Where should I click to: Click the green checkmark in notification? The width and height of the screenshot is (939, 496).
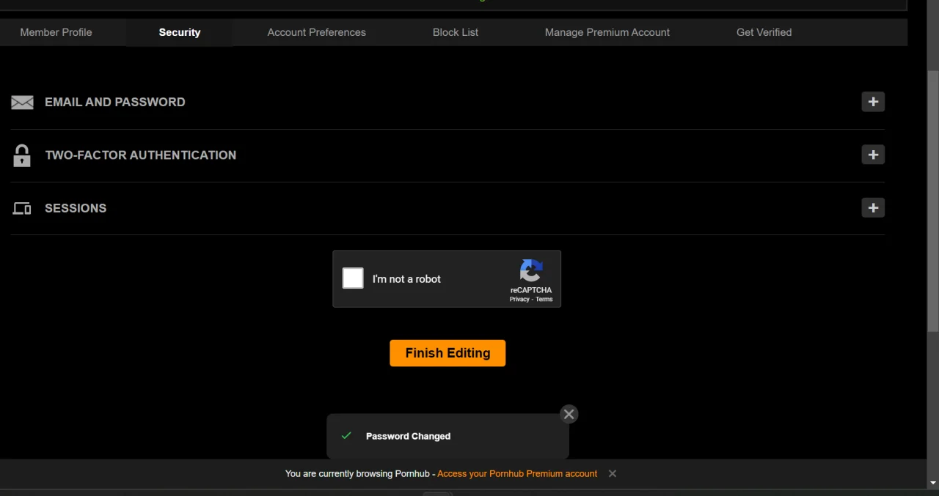346,436
